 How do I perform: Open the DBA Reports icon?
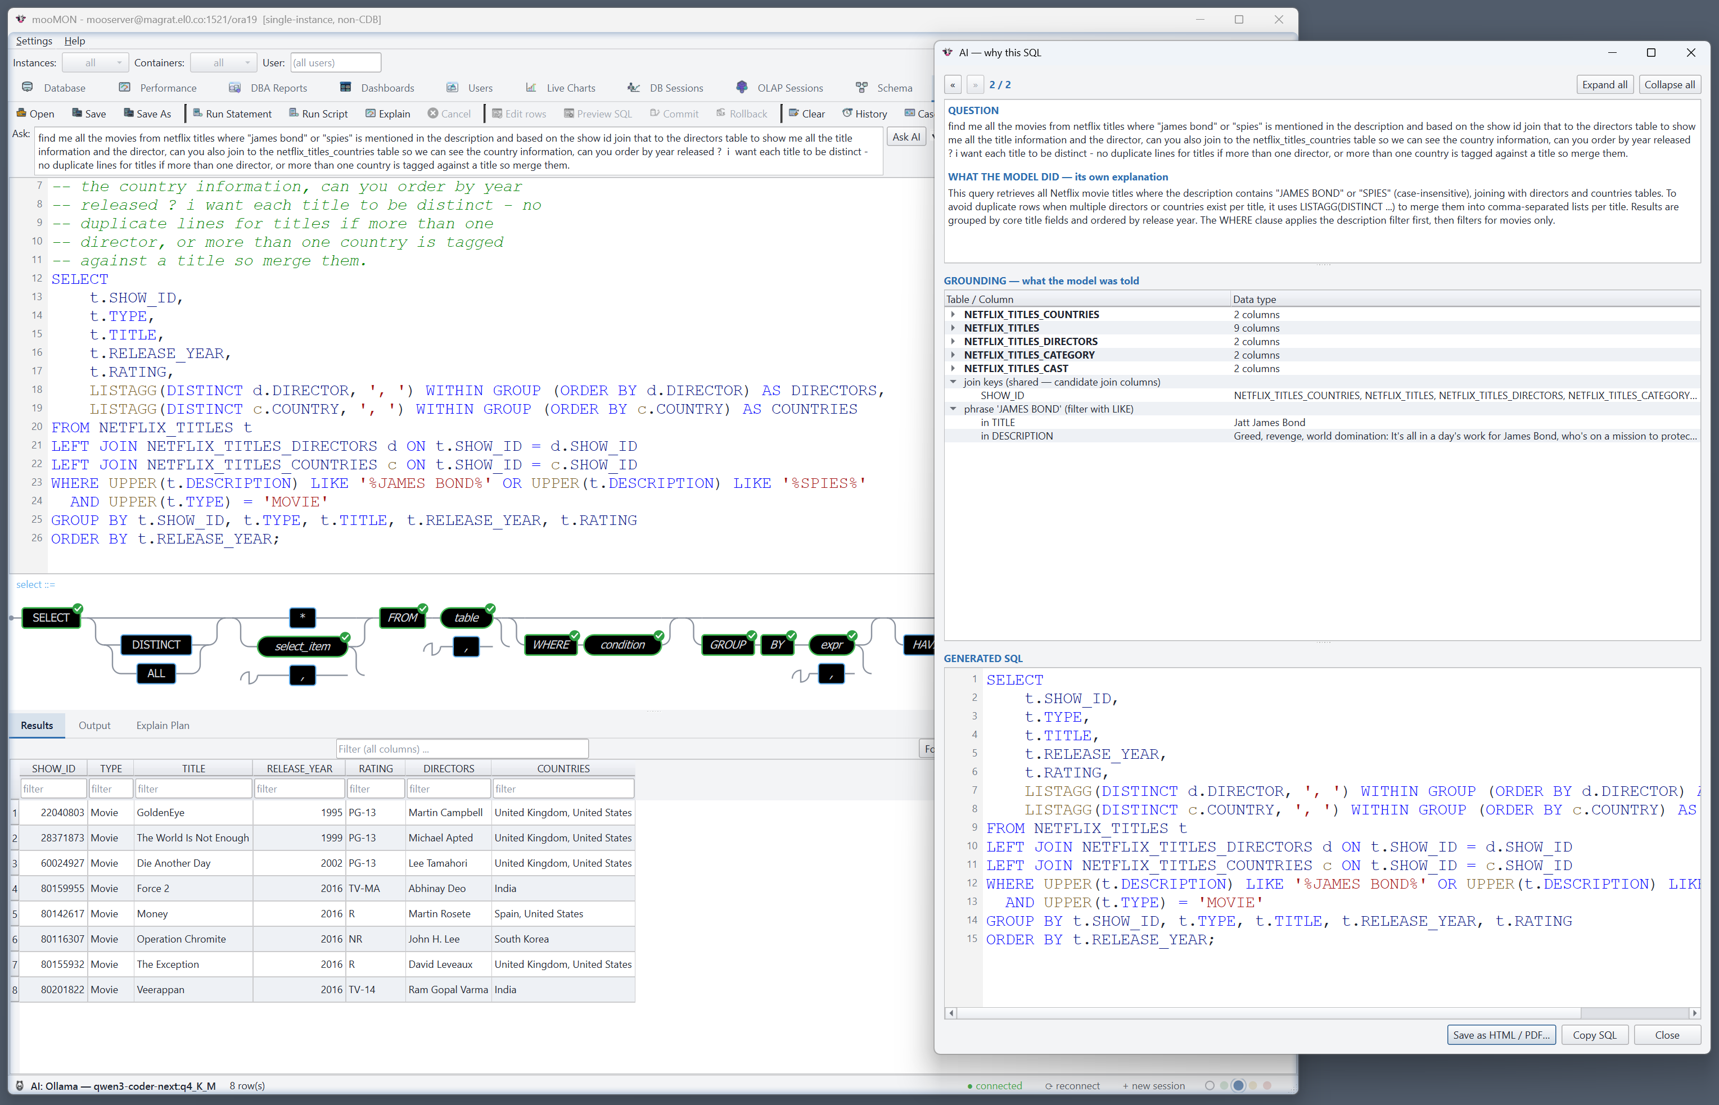(234, 88)
